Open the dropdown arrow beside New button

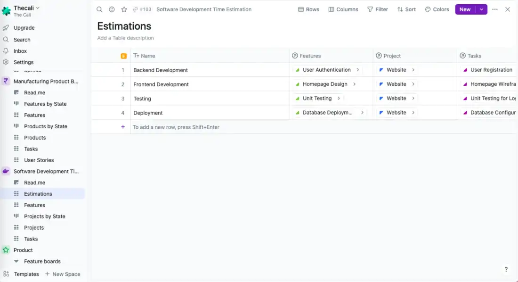coord(481,9)
